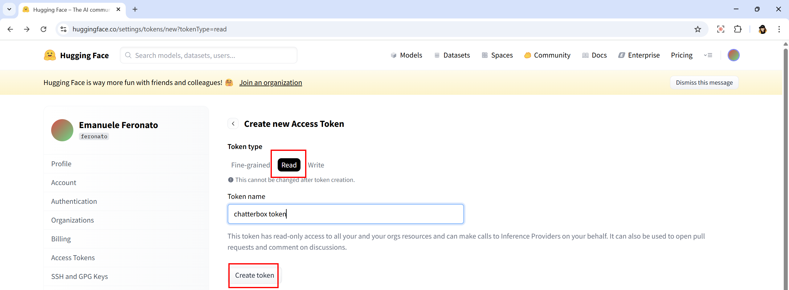Select the Read token type
Viewport: 789px width, 290px height.
pyautogui.click(x=289, y=165)
